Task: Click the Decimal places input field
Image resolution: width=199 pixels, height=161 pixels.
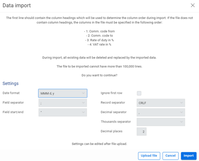Action: click(142, 131)
